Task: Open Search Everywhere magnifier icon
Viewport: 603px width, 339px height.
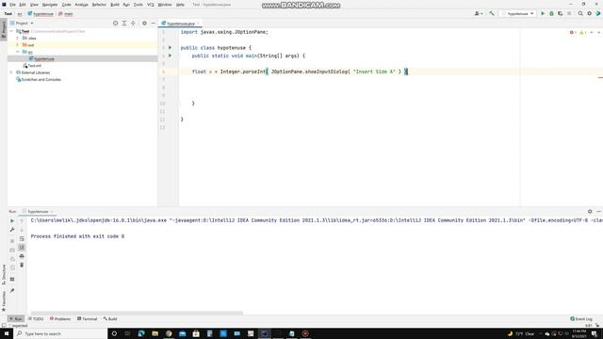Action: 580,13
